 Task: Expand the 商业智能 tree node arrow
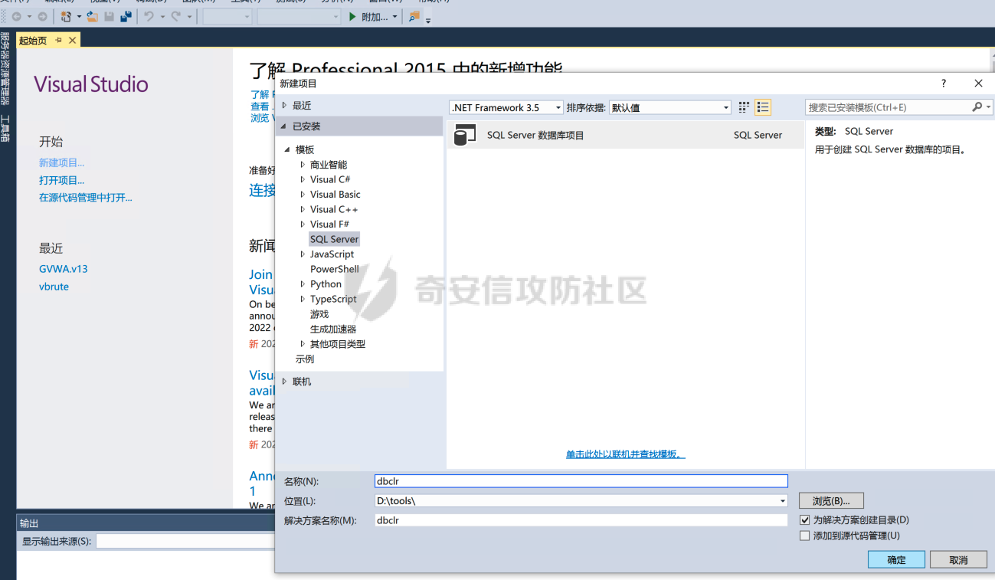[x=303, y=165]
